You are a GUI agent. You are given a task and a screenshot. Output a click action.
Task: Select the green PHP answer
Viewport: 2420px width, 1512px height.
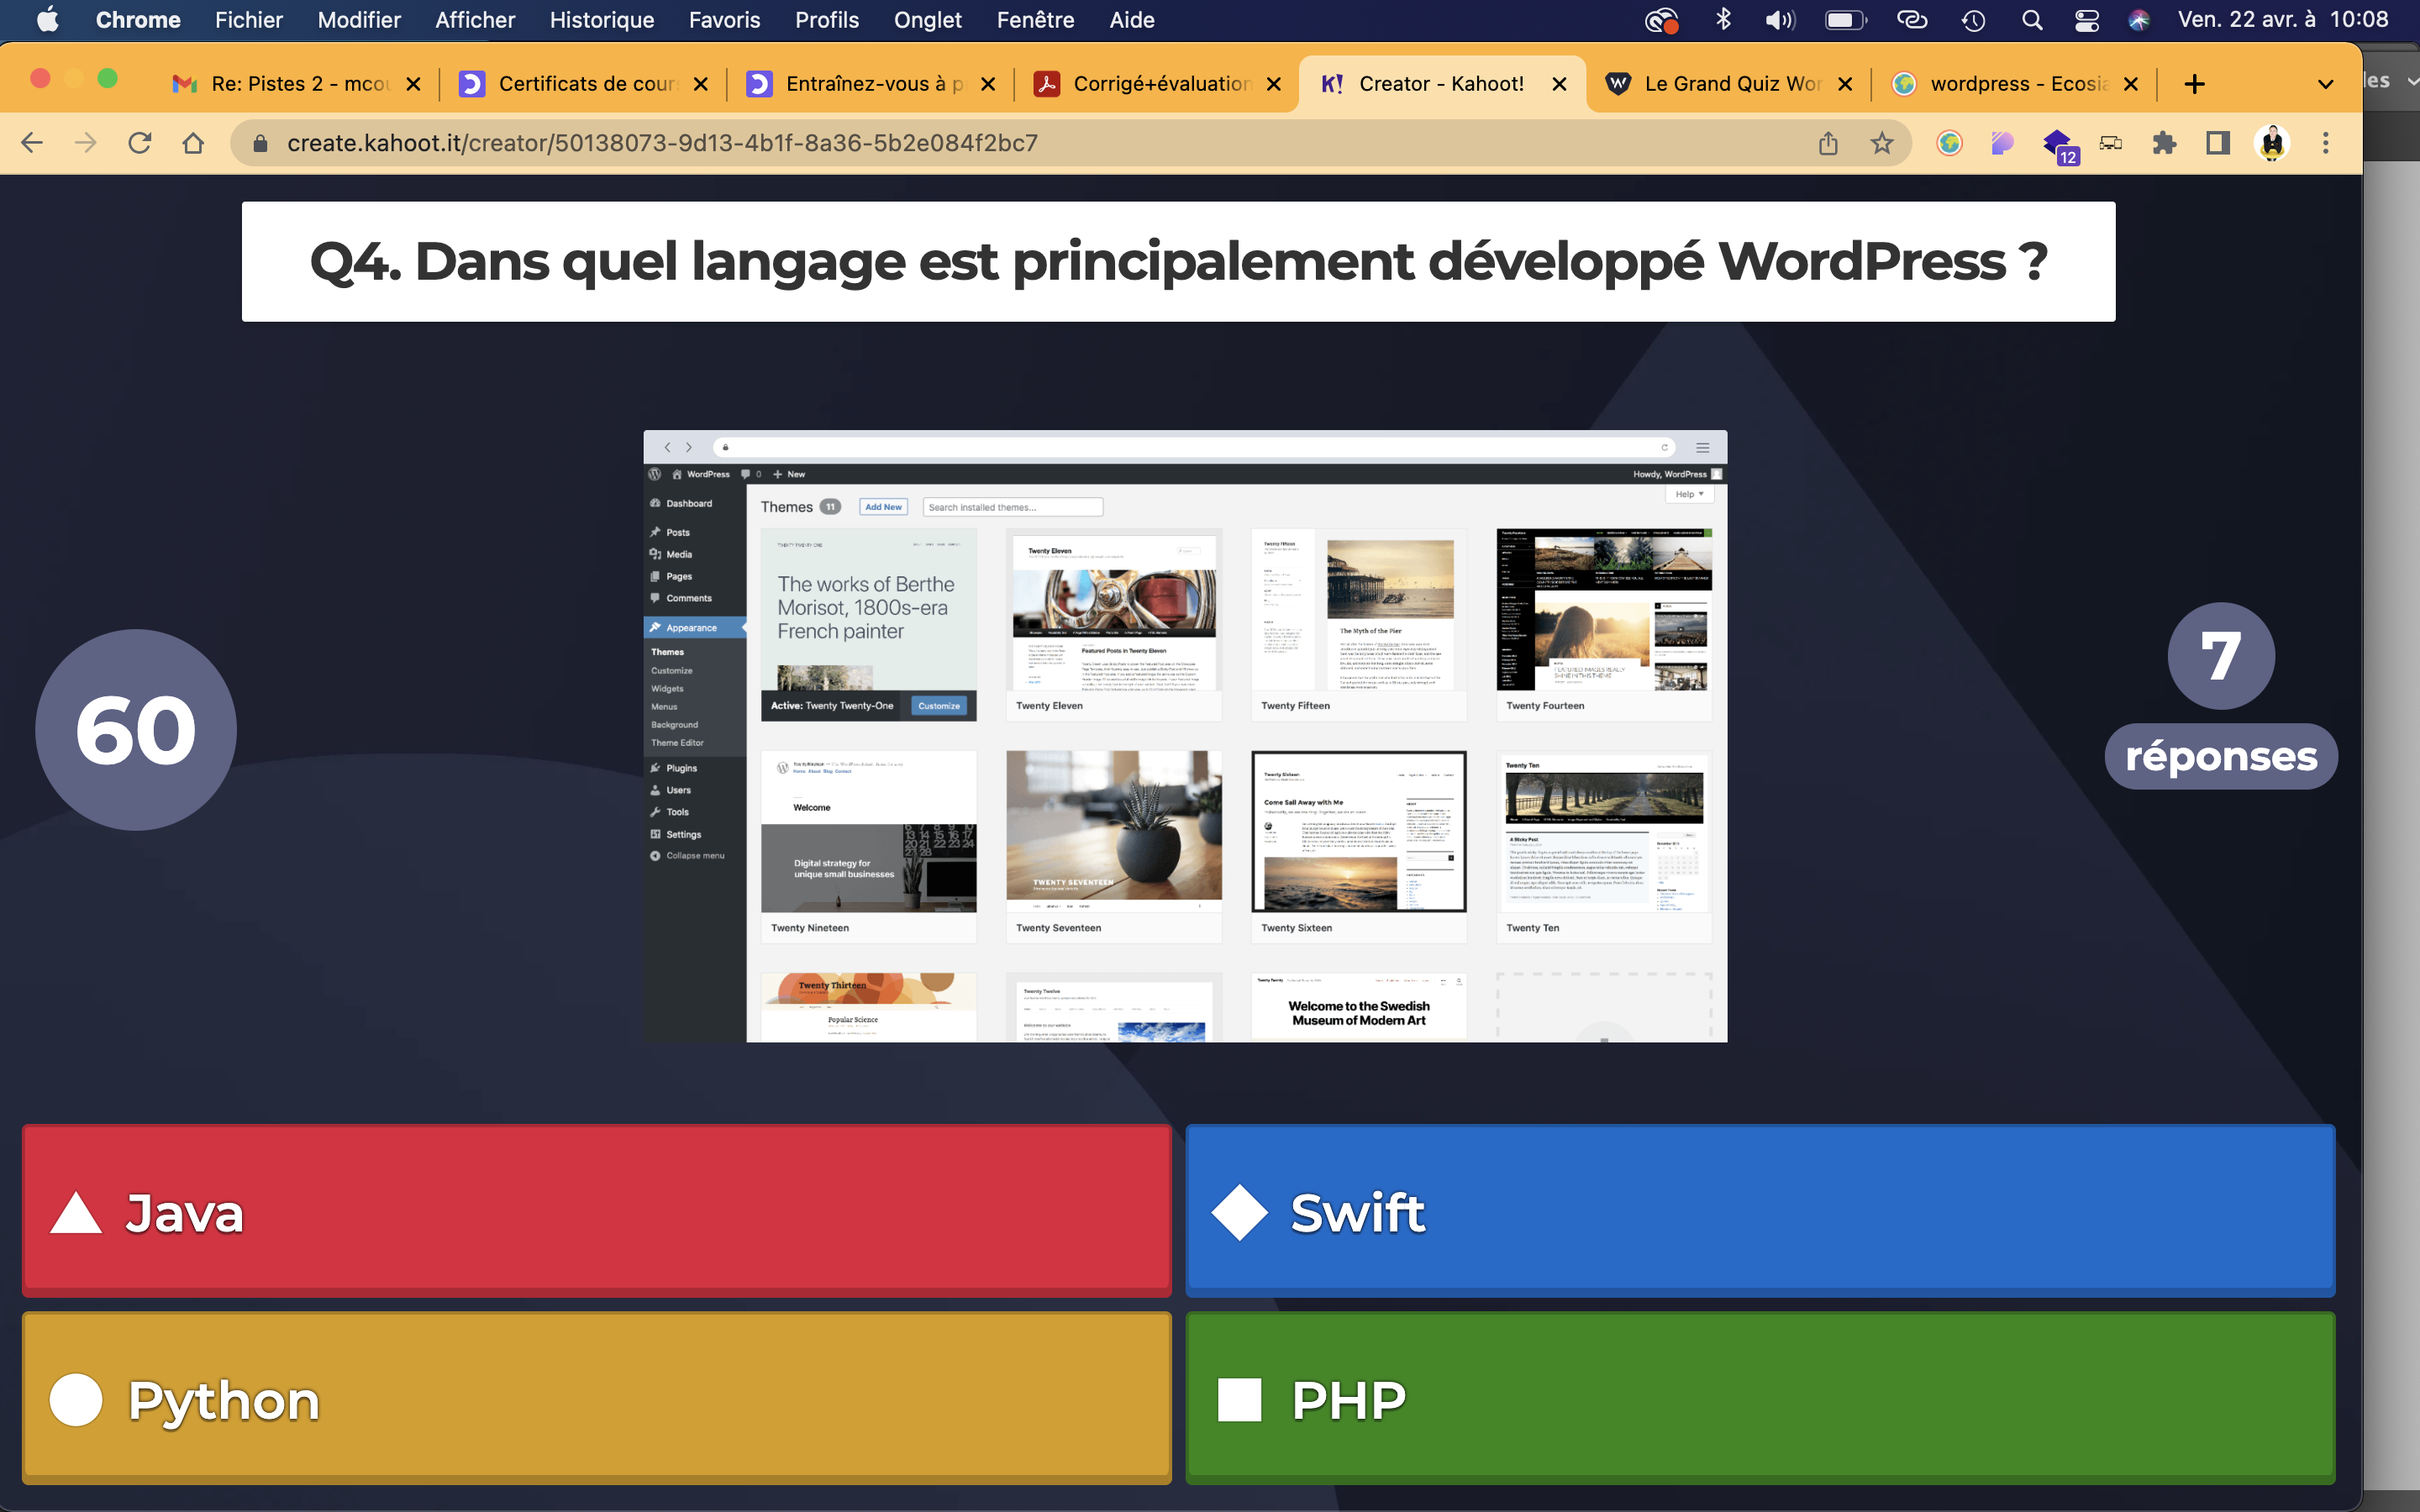coord(1760,1398)
